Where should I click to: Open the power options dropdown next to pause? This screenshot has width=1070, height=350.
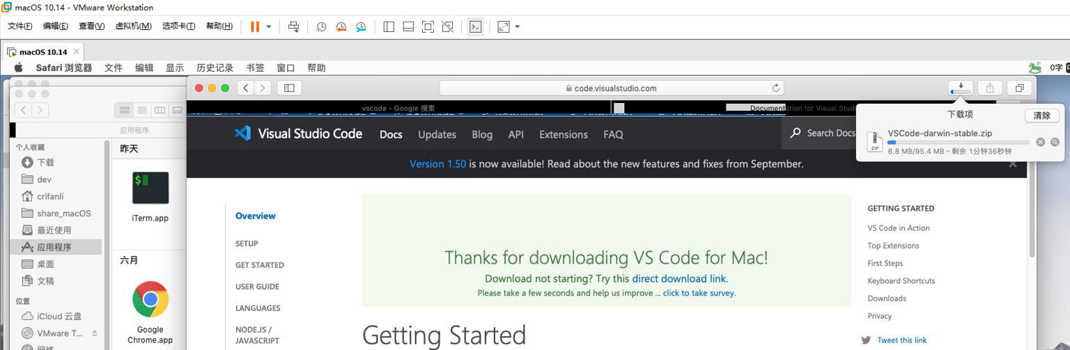click(x=269, y=26)
